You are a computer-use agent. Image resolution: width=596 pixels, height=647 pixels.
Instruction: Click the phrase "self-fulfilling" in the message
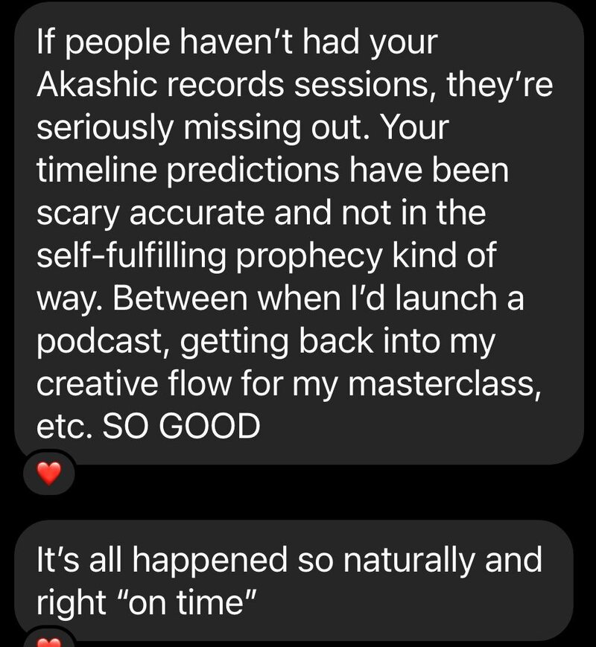point(131,255)
